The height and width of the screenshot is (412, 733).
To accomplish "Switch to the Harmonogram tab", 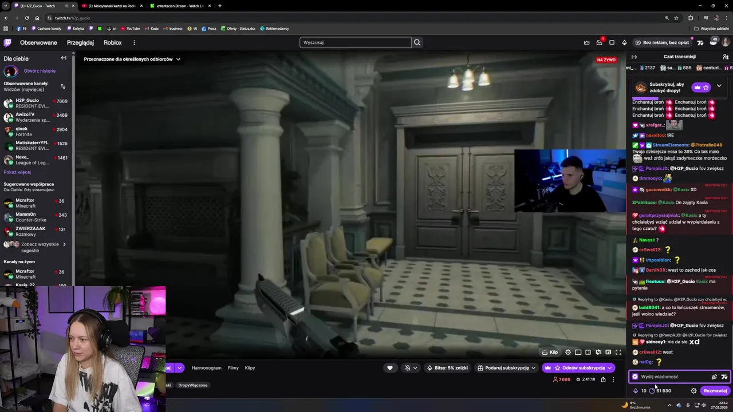I will [x=206, y=368].
